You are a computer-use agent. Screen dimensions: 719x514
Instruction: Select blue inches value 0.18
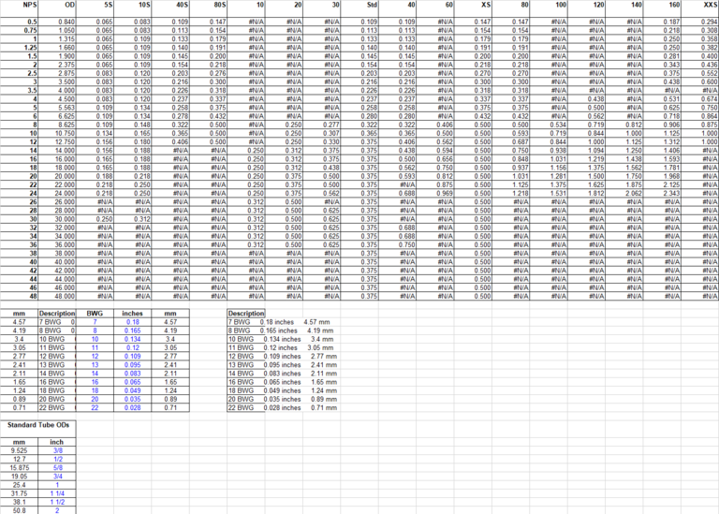coord(133,322)
